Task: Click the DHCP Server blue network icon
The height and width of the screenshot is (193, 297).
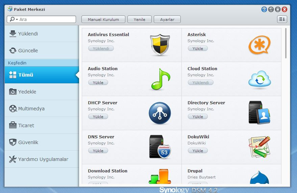Action: pyautogui.click(x=160, y=113)
